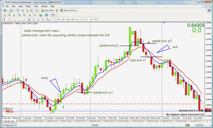This screenshot has height=128, width=213.
Task: Switch to the EURNZD,M15 chart tab
Action: 24,121
